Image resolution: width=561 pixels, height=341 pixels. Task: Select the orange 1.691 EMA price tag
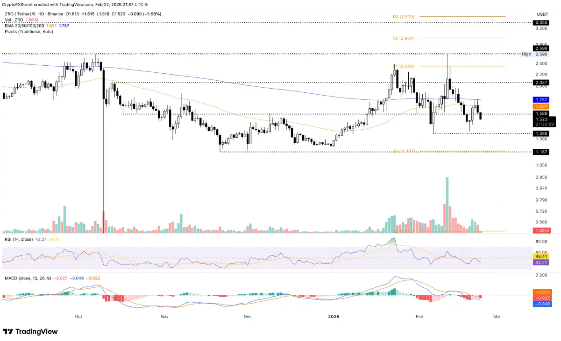(x=542, y=106)
